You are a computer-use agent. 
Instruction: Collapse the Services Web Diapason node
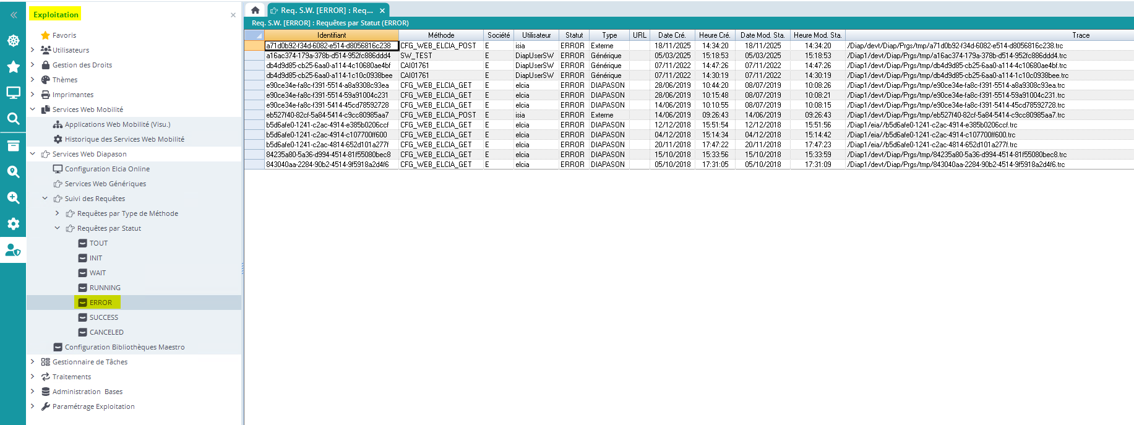coord(33,154)
